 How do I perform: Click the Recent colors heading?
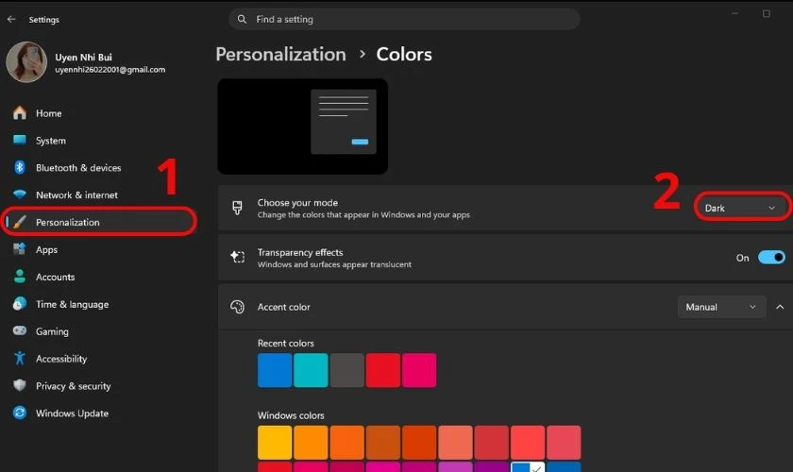tap(286, 343)
